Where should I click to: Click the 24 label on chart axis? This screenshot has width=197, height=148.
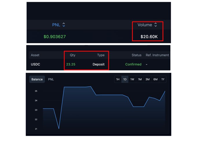tap(36, 100)
